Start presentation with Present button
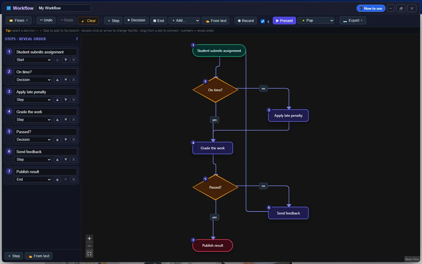 click(284, 21)
